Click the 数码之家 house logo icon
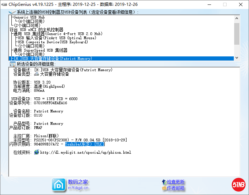Viewport: 249px width, 195px height. (58, 184)
